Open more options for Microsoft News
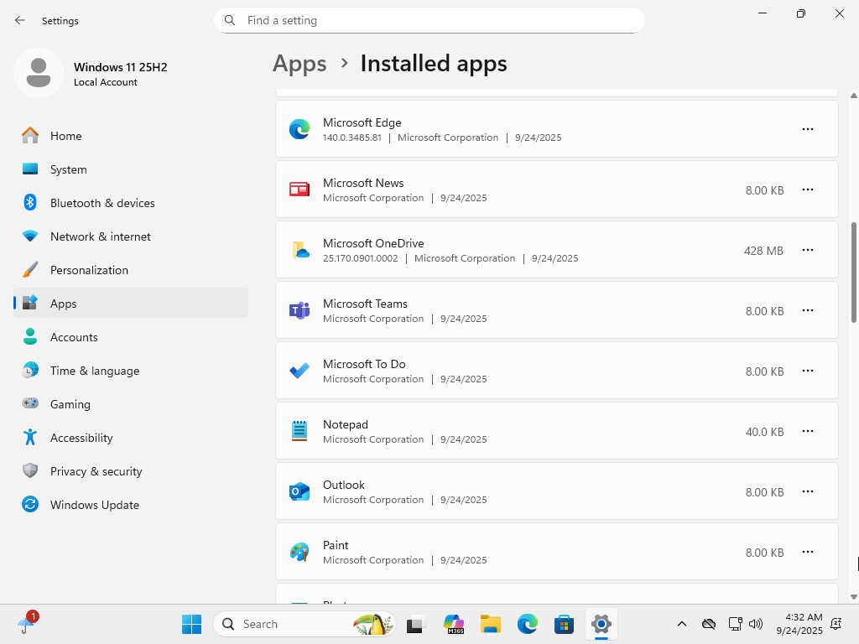The image size is (859, 644). (808, 190)
